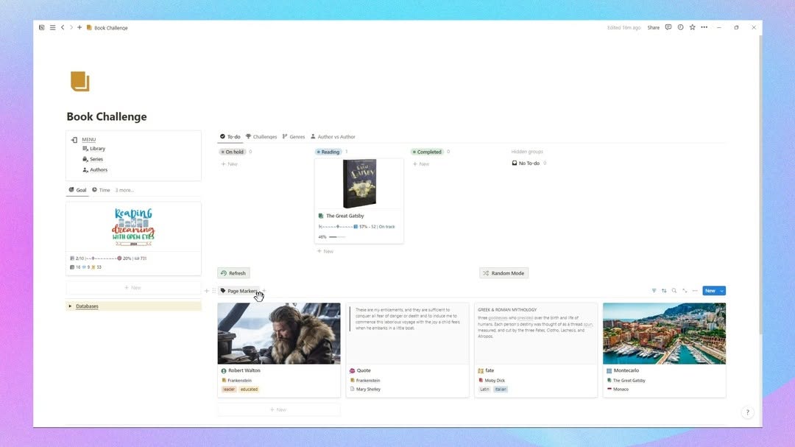The height and width of the screenshot is (447, 795).
Task: Add new card under On hold
Action: [x=229, y=164]
